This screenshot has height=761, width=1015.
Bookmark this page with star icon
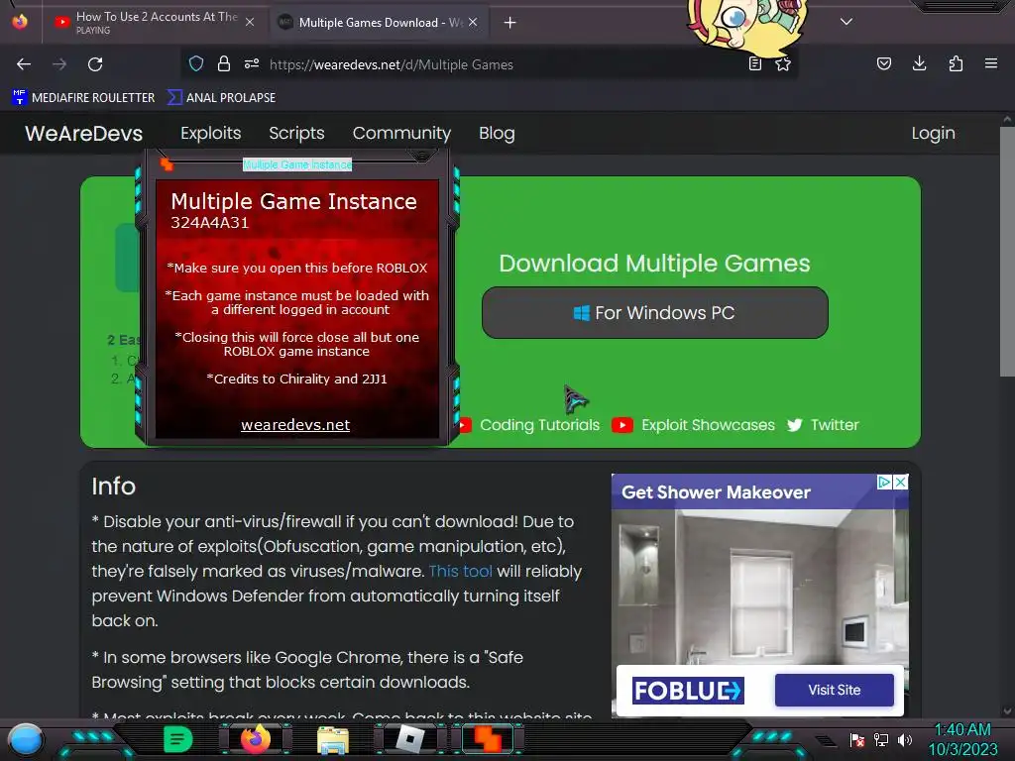pos(783,63)
